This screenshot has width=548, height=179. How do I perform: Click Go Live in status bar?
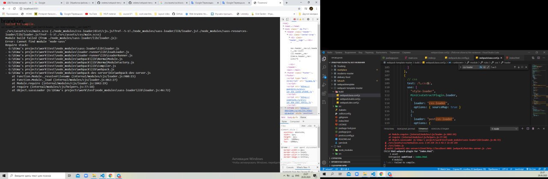(531, 169)
